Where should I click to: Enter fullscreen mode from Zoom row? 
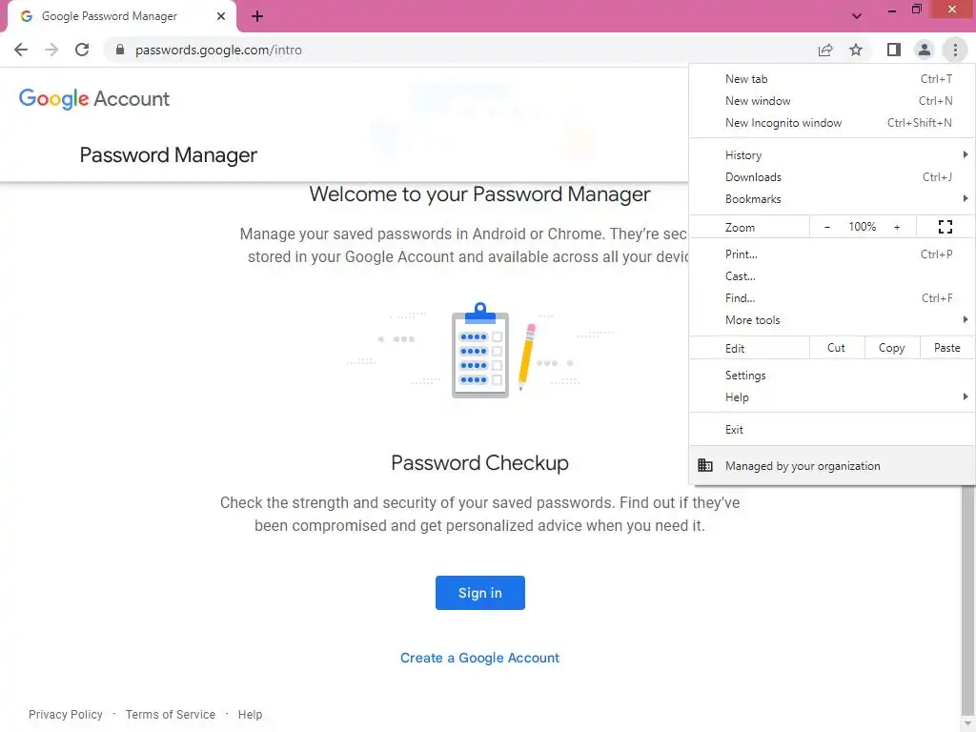tap(945, 227)
